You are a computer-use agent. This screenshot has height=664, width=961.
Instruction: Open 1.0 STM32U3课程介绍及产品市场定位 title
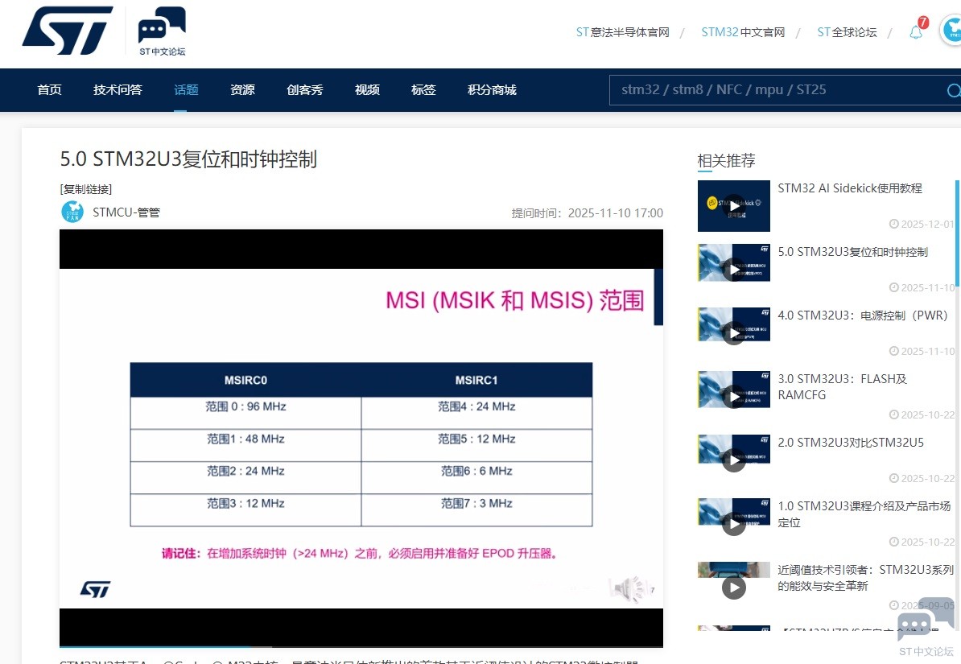(864, 513)
